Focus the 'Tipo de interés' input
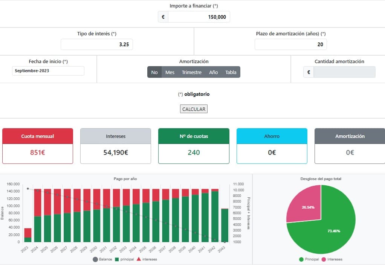The height and width of the screenshot is (265, 385). click(97, 44)
